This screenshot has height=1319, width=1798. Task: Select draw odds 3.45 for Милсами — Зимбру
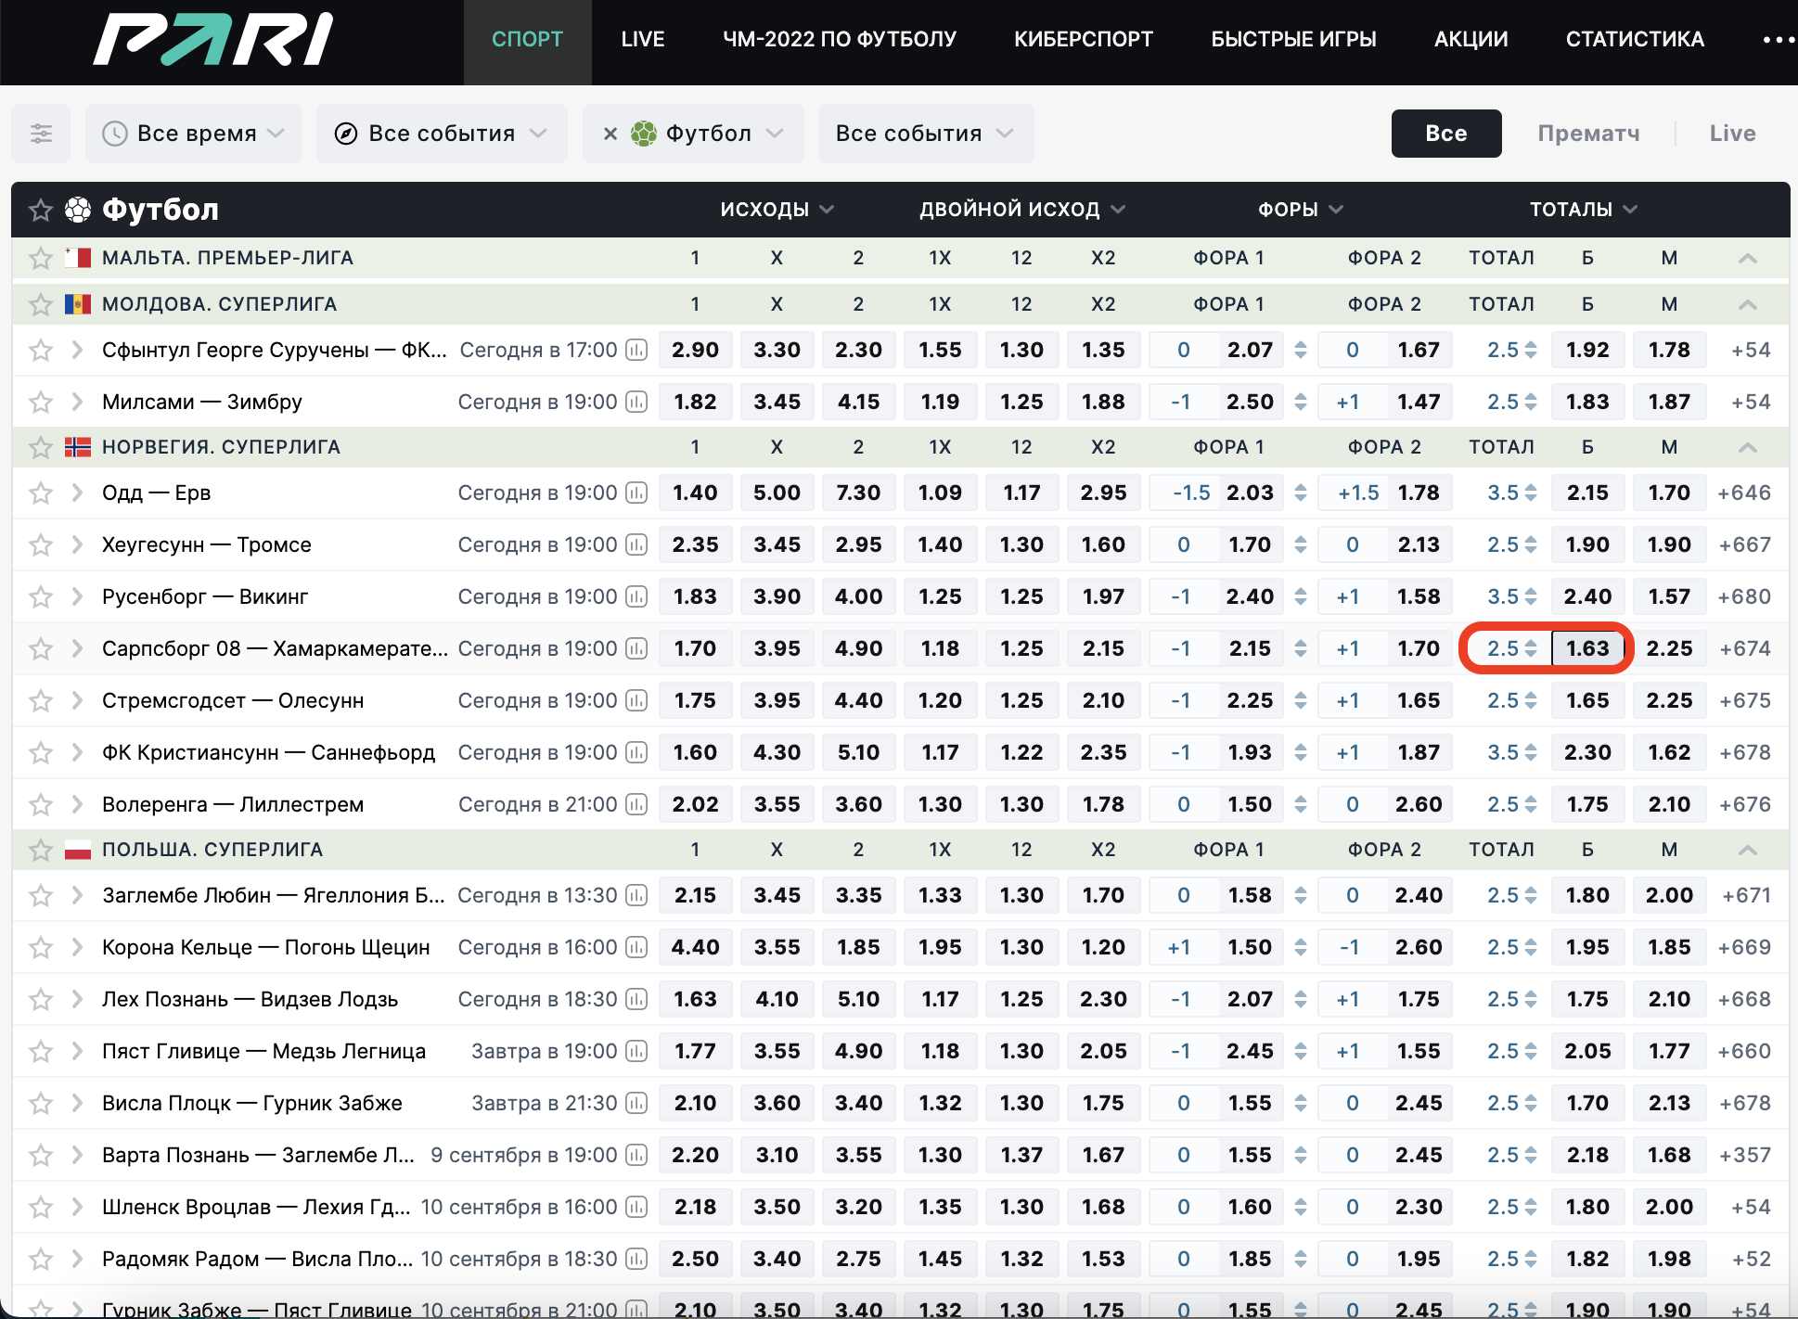click(777, 402)
